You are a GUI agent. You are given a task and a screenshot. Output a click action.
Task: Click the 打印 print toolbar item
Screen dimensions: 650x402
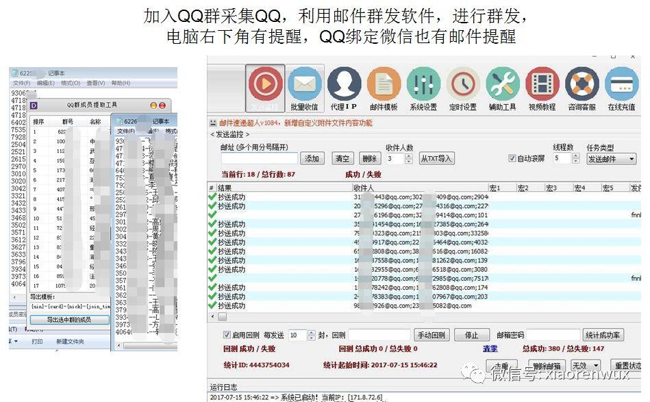[x=37, y=342]
